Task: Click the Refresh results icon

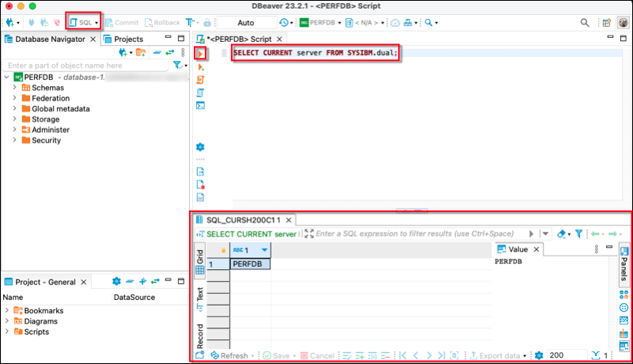Action: pos(229,356)
